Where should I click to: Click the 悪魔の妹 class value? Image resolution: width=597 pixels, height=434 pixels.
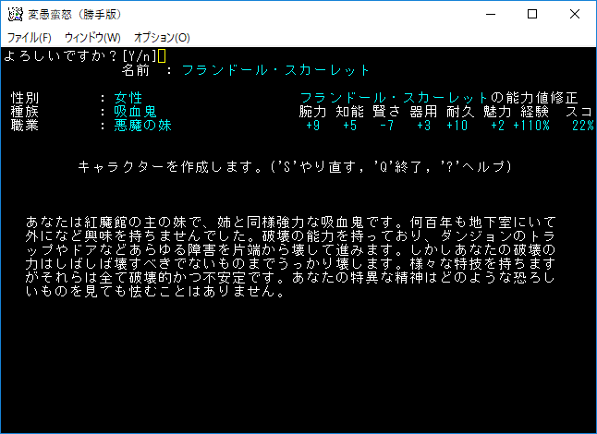coord(143,126)
